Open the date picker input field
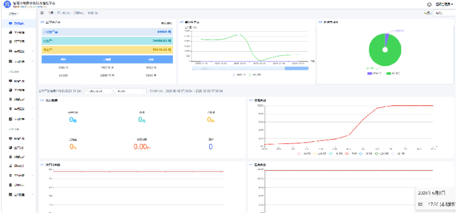Viewport: 456px width, 213px height. pos(98,91)
